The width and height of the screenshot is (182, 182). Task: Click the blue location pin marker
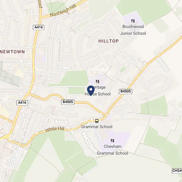(91, 91)
